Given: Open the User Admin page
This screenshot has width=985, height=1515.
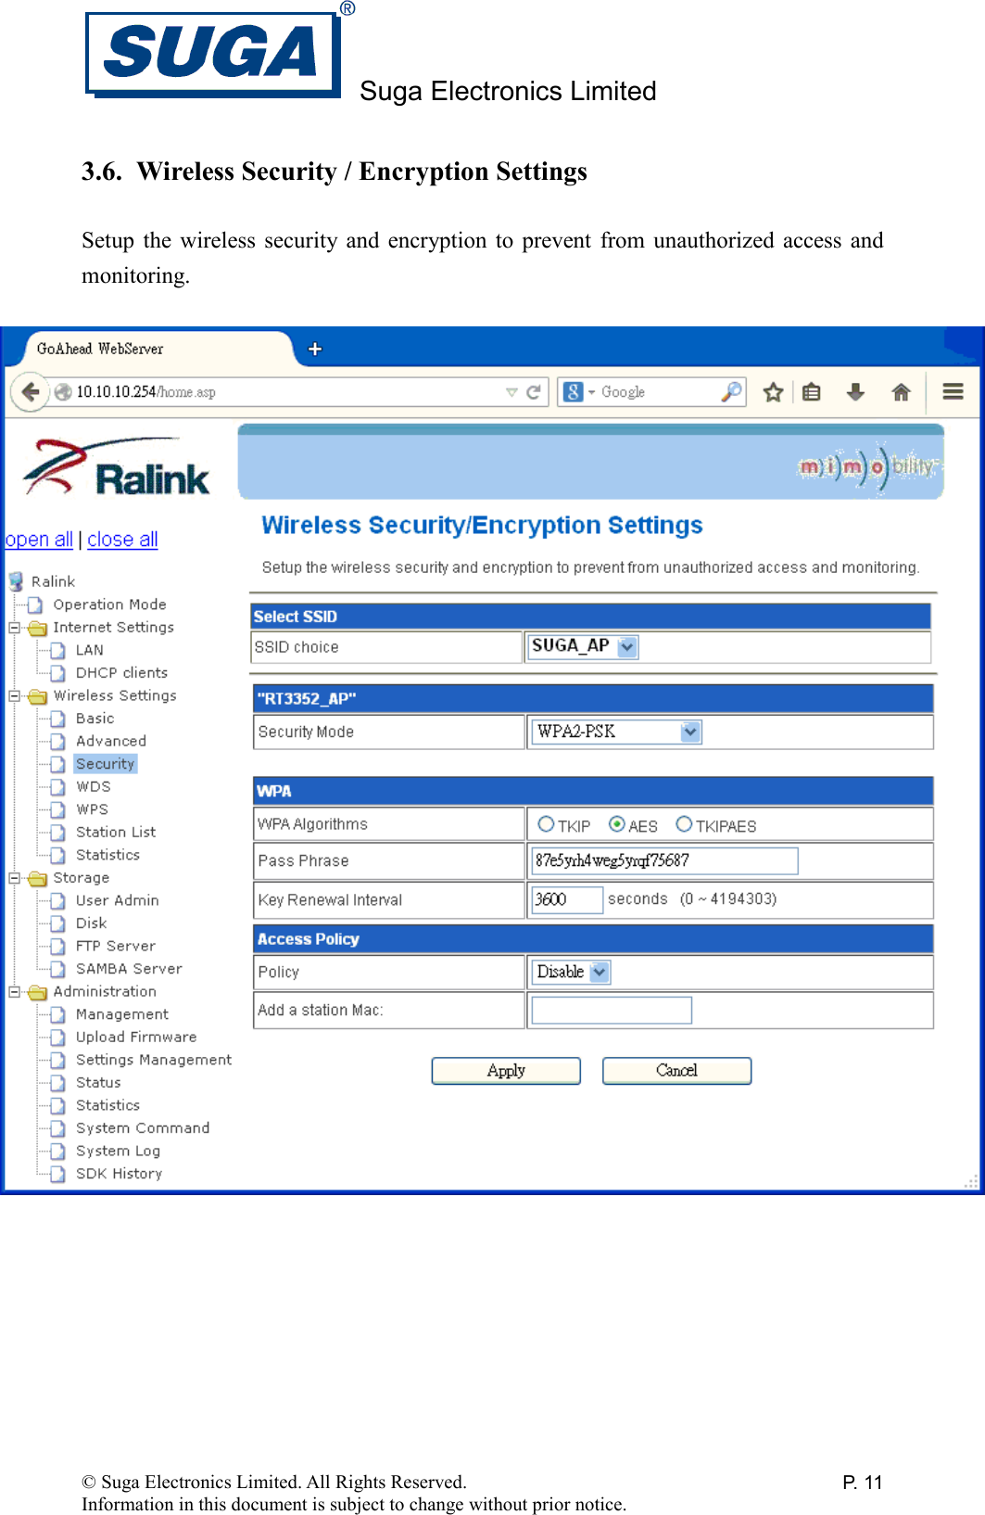Looking at the screenshot, I should click(x=118, y=900).
